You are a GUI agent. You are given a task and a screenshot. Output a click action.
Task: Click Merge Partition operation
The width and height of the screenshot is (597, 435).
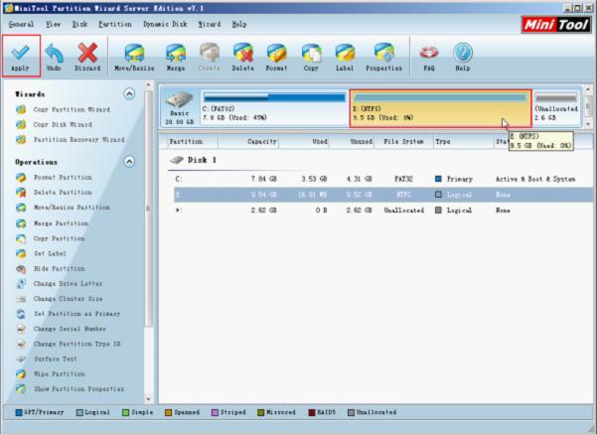tap(61, 223)
